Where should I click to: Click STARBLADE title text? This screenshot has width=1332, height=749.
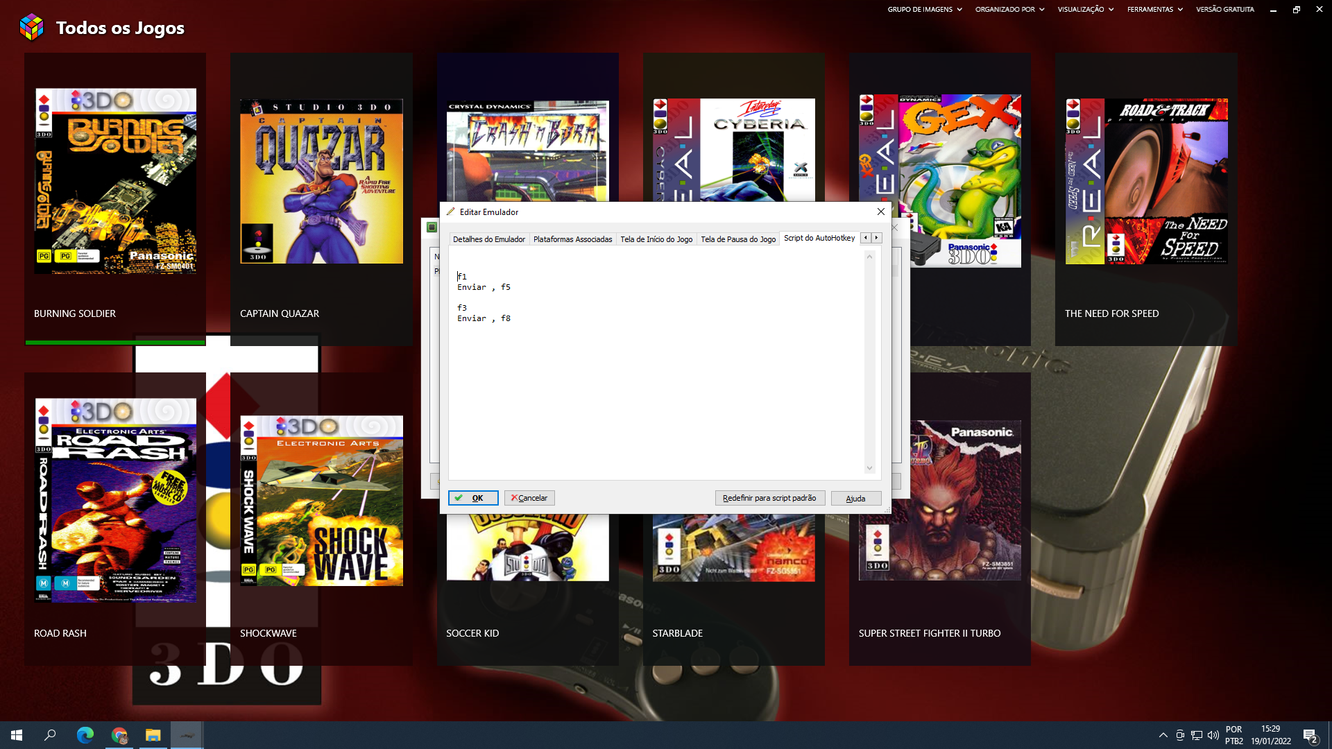click(x=678, y=633)
